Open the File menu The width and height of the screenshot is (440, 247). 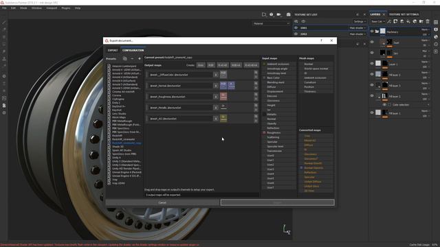pos(4,8)
